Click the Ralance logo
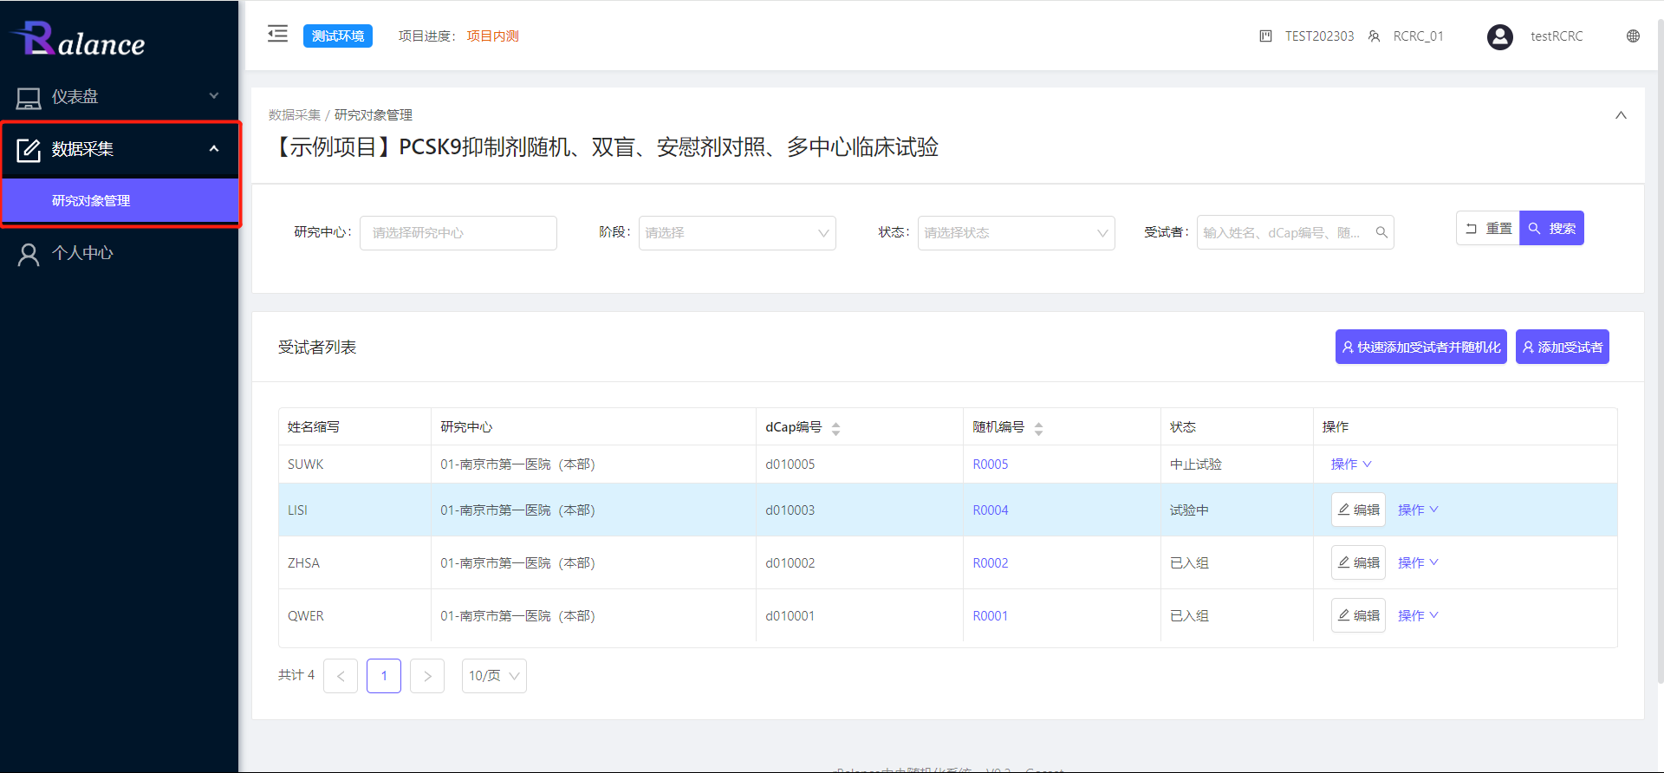1664x773 pixels. pyautogui.click(x=78, y=39)
